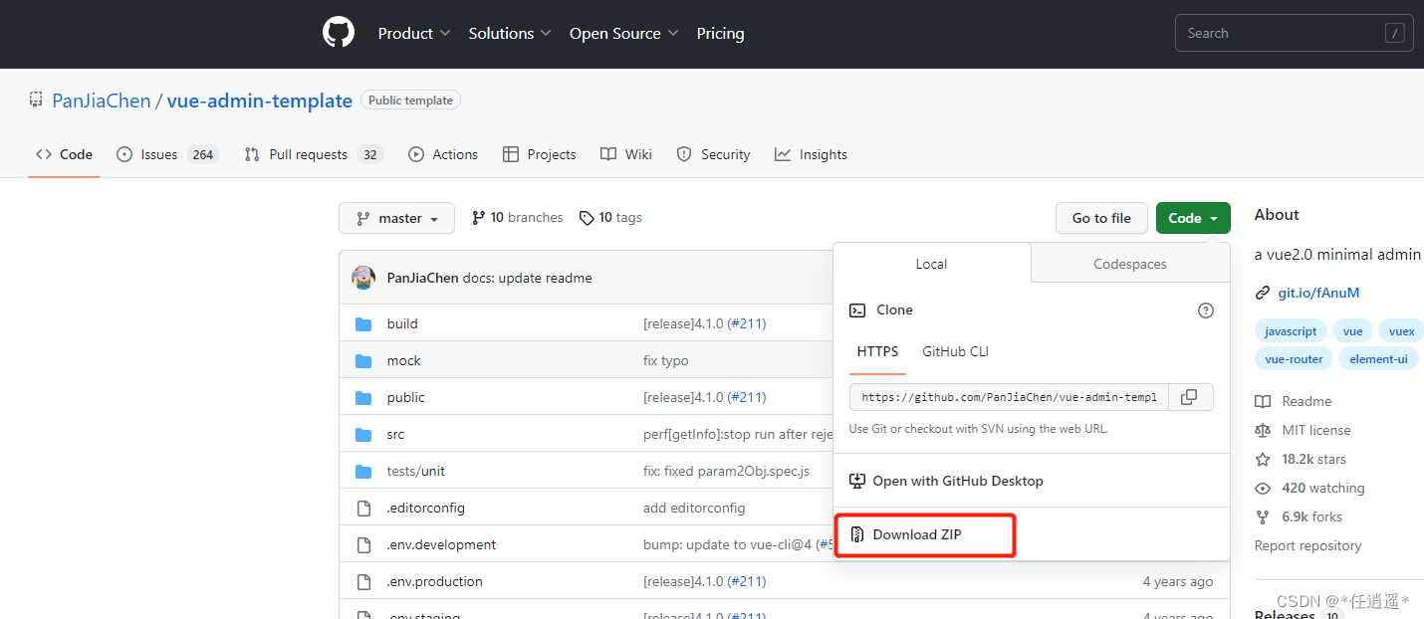Click the Go to file button

tap(1101, 218)
